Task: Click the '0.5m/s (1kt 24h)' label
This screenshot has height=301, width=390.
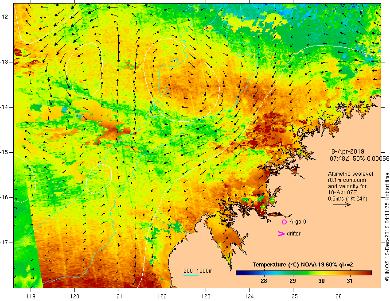Action: [x=347, y=199]
